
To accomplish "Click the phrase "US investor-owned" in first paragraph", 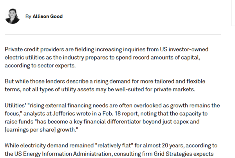I will pos(184,49).
